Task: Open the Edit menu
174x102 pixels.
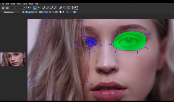Action: [8, 4]
